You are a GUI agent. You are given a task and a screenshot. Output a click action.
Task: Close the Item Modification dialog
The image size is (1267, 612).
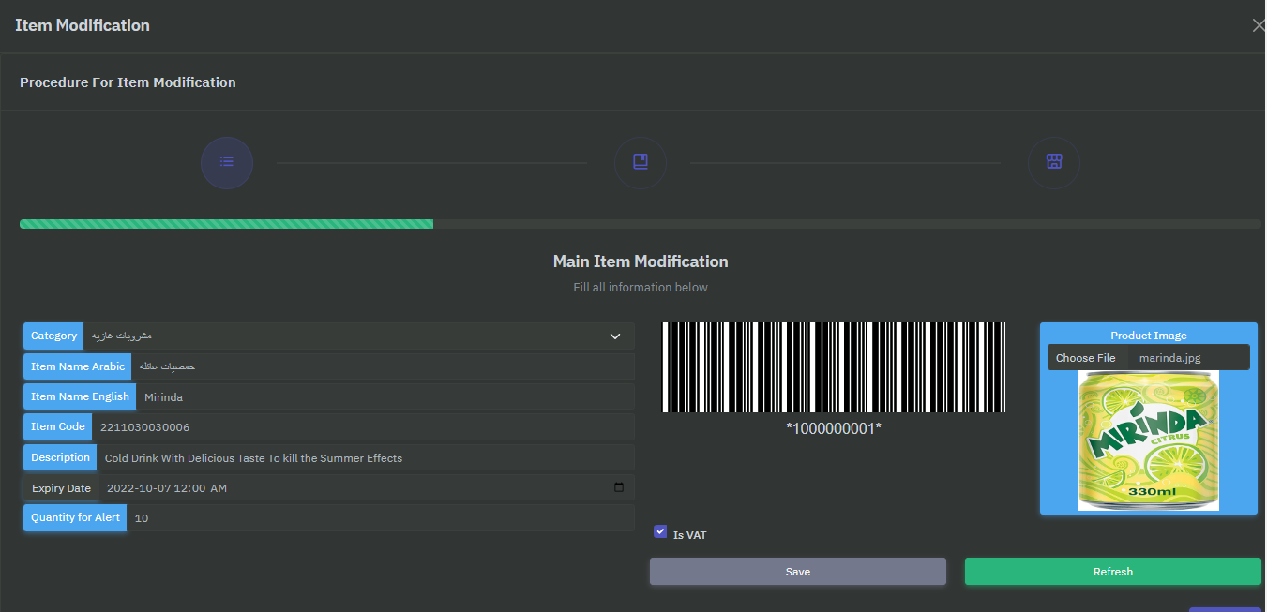pyautogui.click(x=1258, y=25)
